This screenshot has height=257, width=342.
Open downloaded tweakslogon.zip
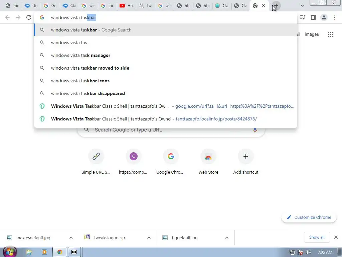click(x=109, y=238)
